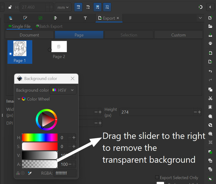
Task: Open the Text and Font panel tab
Action: point(85,18)
